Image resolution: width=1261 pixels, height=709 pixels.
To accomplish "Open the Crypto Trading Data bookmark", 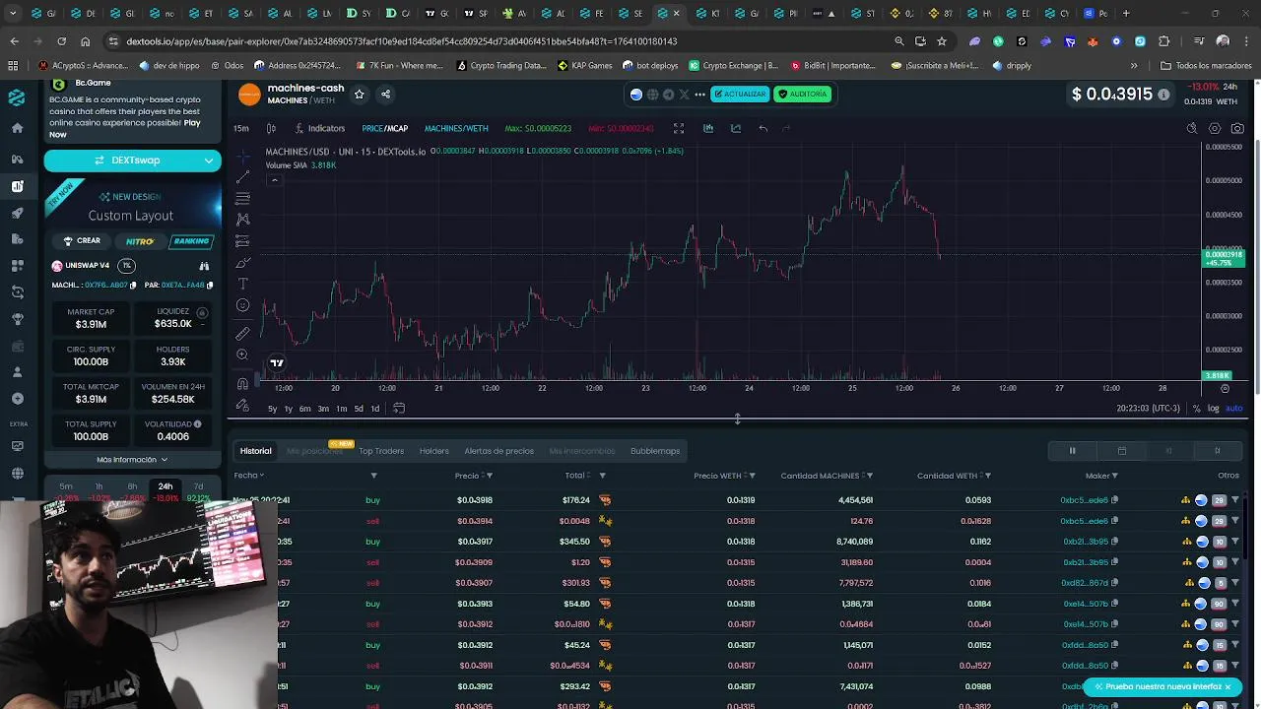I will pyautogui.click(x=501, y=66).
